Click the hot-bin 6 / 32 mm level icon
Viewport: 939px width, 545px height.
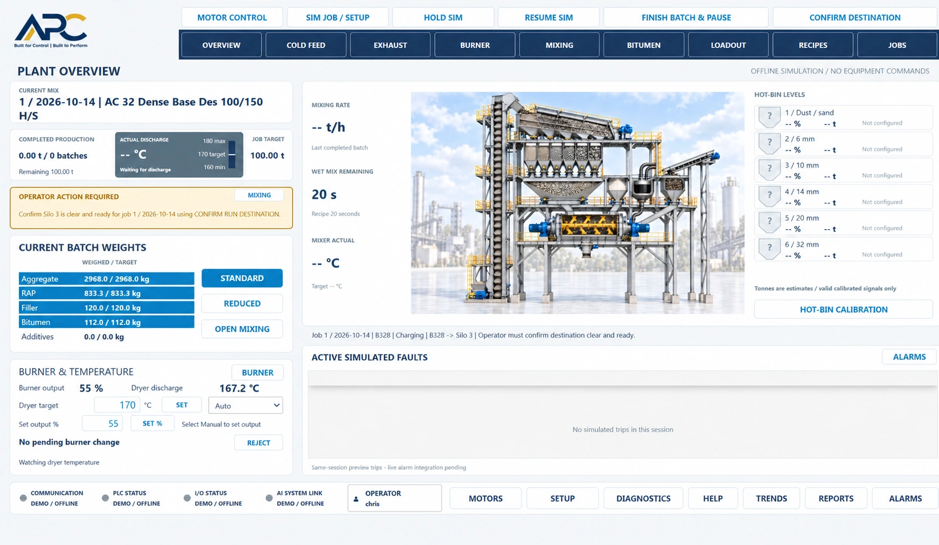[769, 249]
